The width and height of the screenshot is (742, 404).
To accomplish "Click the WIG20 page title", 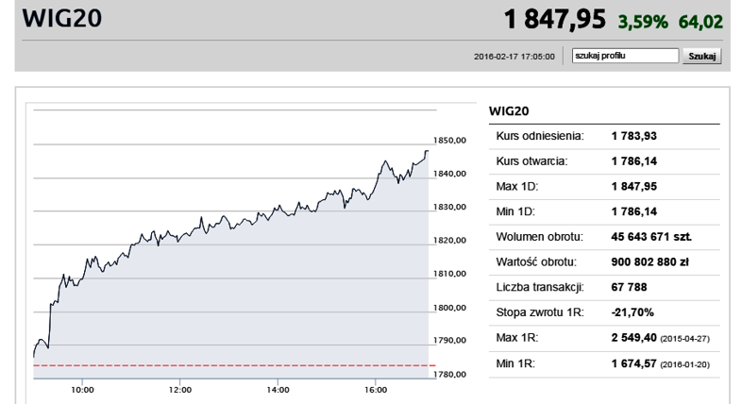I will 62,19.
